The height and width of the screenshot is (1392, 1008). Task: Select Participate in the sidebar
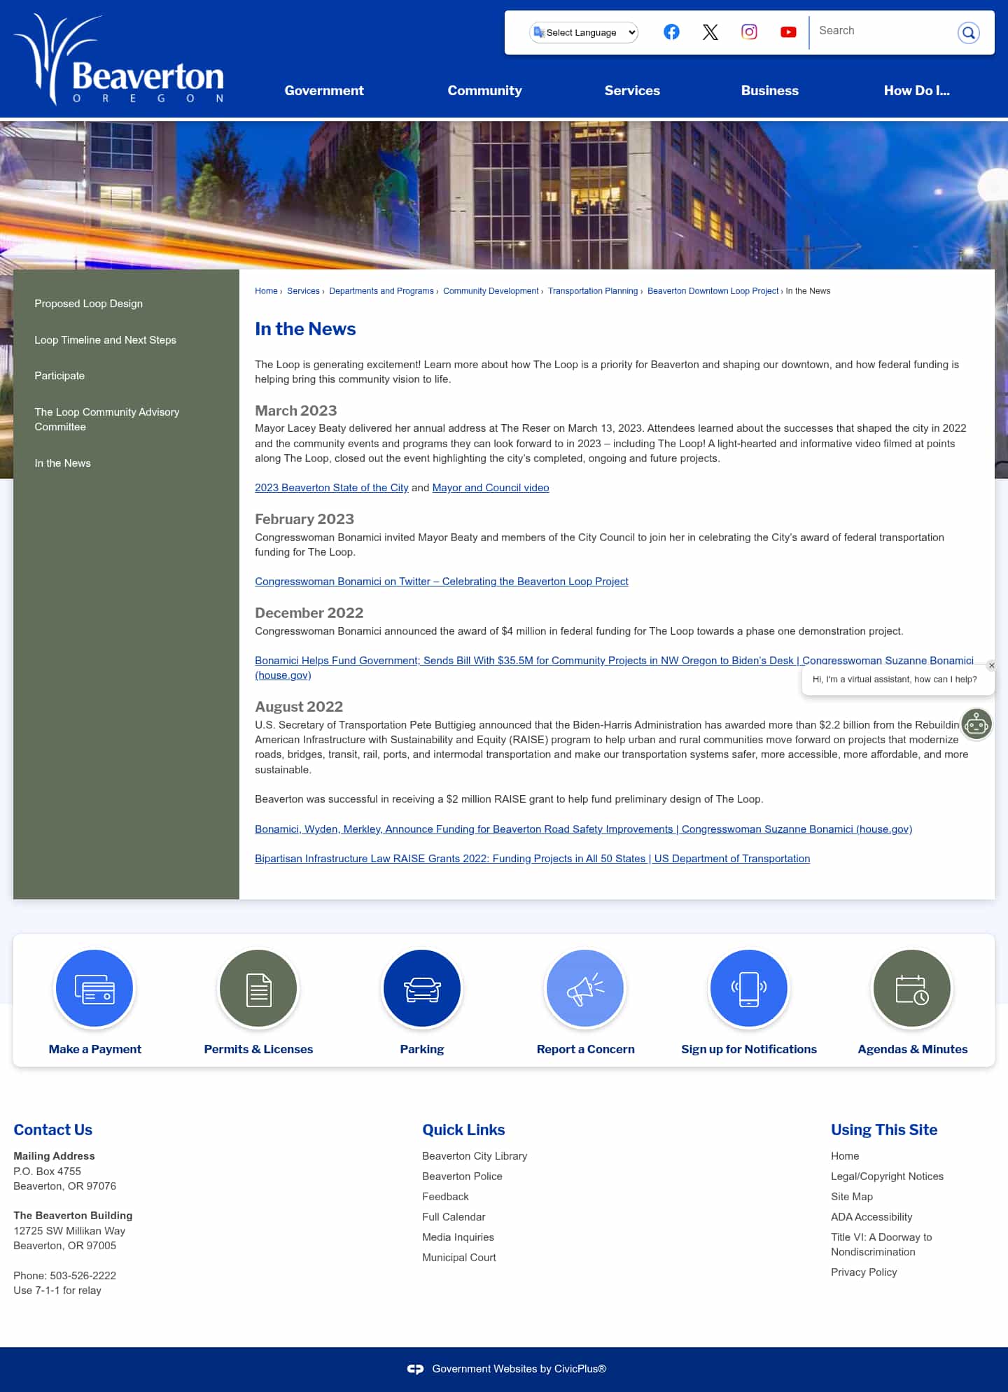(x=59, y=376)
